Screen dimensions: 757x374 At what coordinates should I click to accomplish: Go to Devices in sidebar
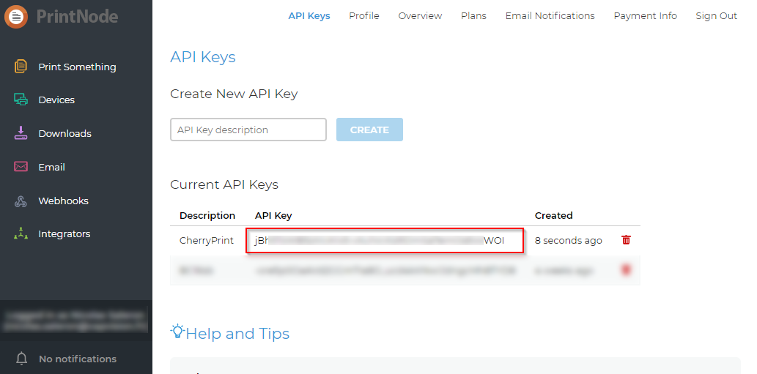(x=56, y=100)
